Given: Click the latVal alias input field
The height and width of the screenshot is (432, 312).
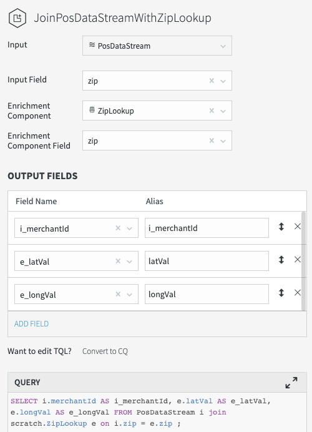Looking at the screenshot, I should tap(207, 261).
